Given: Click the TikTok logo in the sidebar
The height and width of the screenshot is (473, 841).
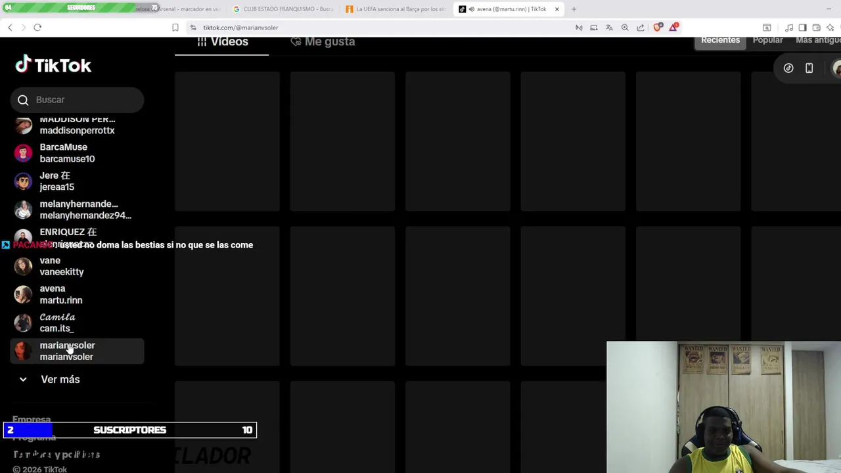Looking at the screenshot, I should tap(53, 65).
